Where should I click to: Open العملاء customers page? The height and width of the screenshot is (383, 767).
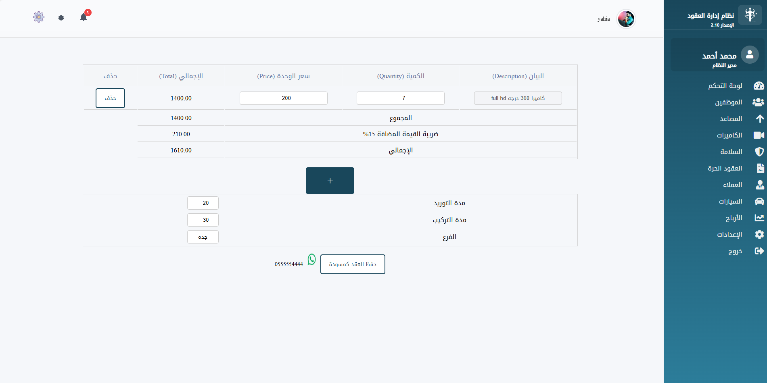(x=732, y=185)
